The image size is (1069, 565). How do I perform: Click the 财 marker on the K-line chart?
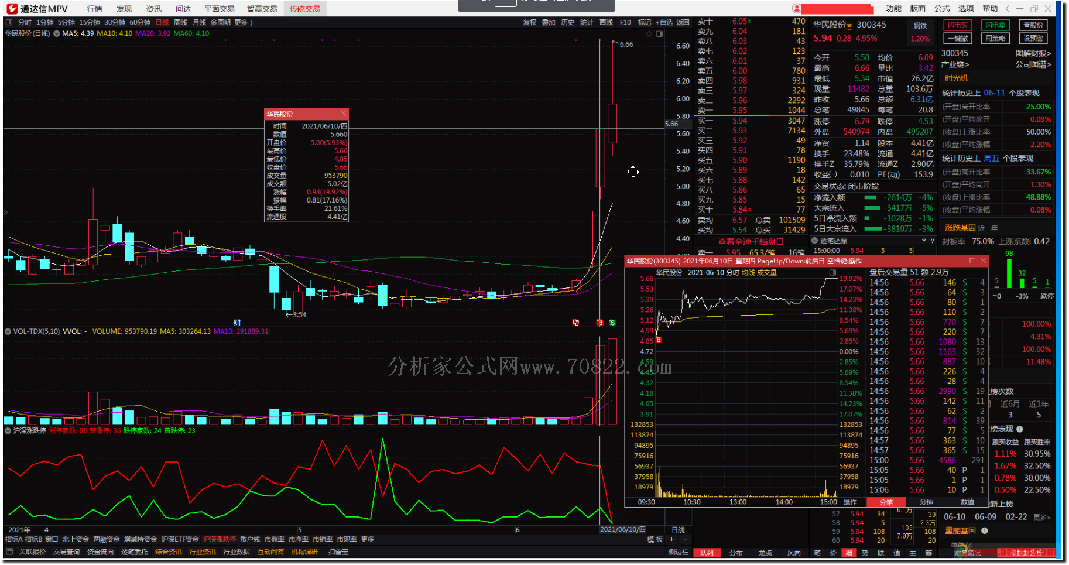click(x=237, y=323)
